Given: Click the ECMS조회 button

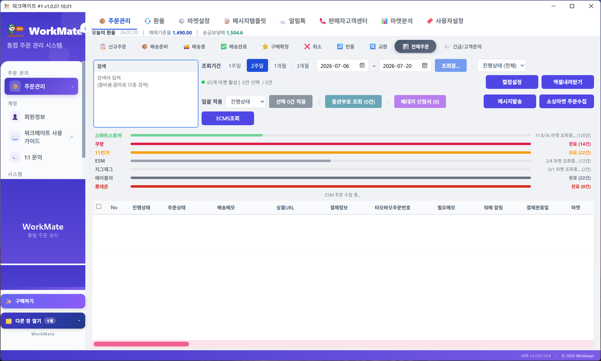Looking at the screenshot, I should (228, 118).
